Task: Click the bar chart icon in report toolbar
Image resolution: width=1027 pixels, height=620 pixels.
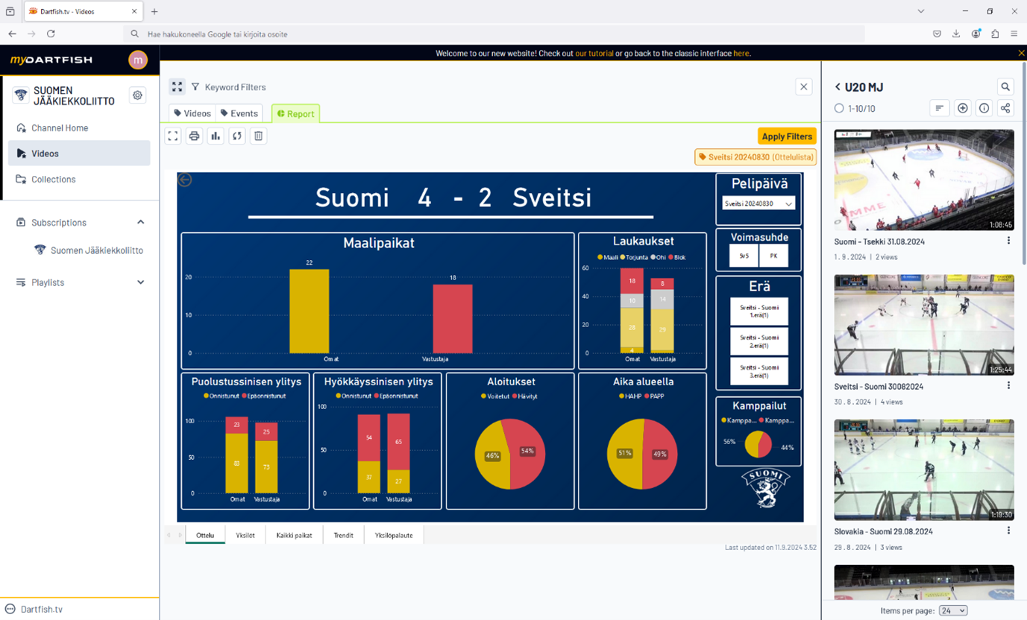Action: click(x=216, y=136)
